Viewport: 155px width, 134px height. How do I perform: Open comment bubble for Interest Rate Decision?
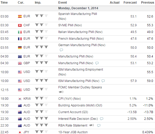[102, 119]
